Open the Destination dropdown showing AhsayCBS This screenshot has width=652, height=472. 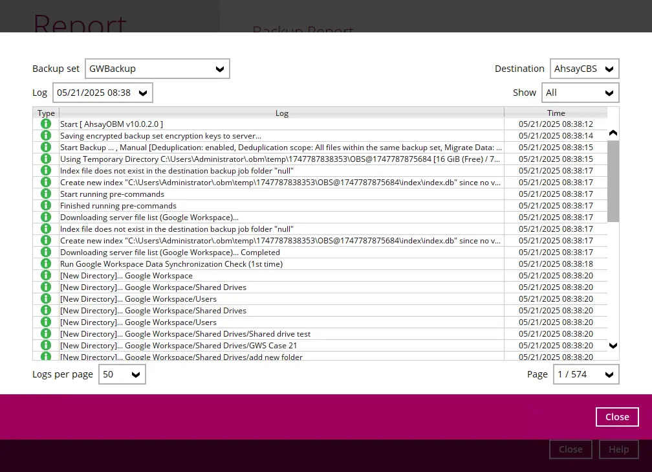click(x=584, y=68)
